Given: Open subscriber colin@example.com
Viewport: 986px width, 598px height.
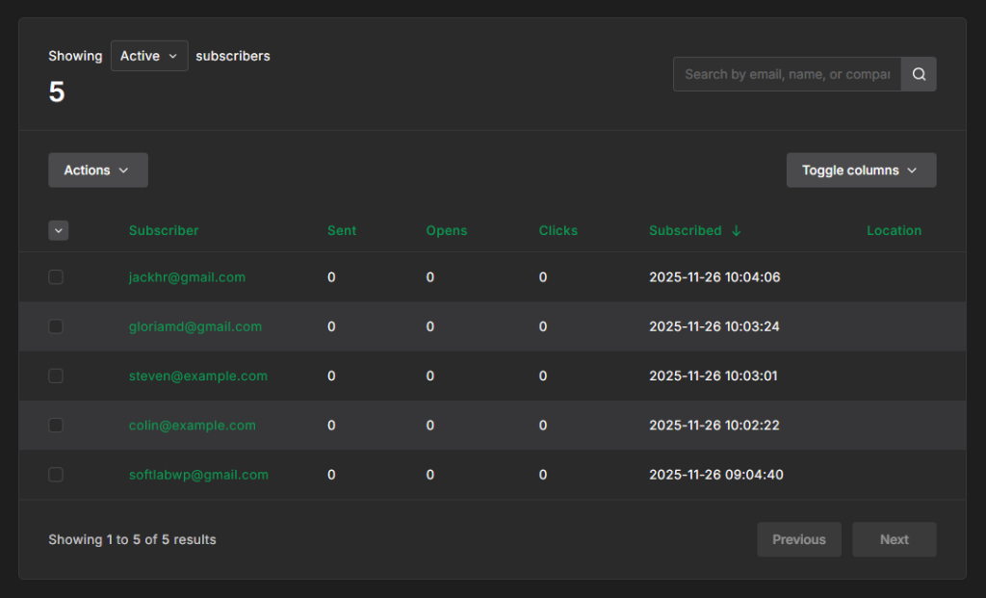Looking at the screenshot, I should 193,425.
